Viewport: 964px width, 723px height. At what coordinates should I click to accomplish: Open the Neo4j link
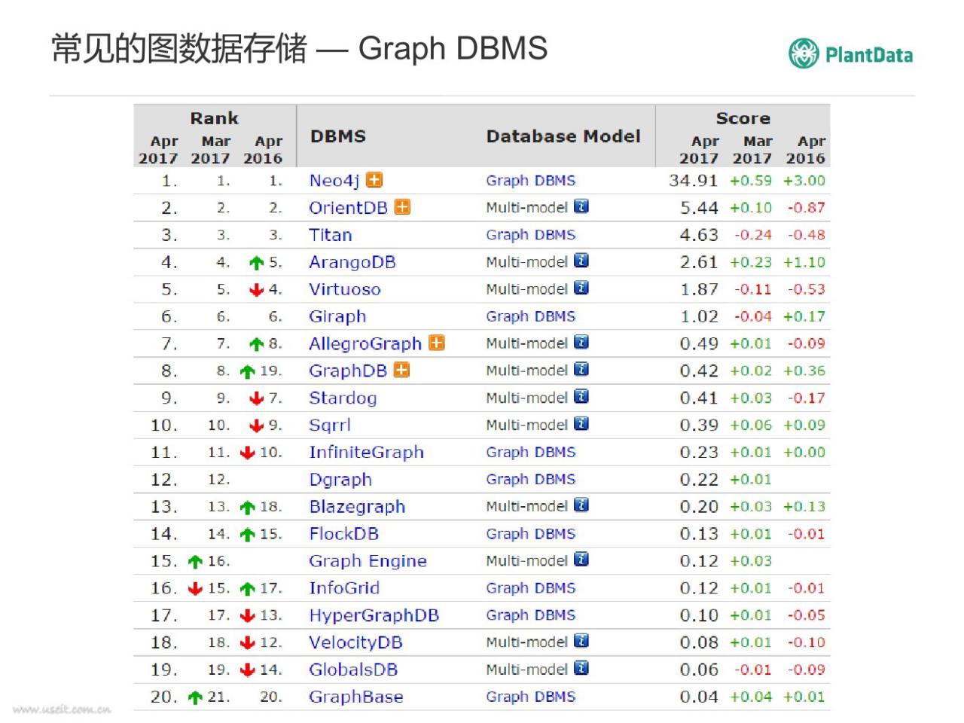click(334, 181)
